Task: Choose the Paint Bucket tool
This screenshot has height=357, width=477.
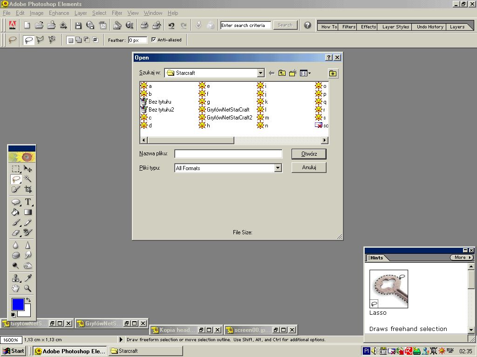Action: tap(16, 212)
